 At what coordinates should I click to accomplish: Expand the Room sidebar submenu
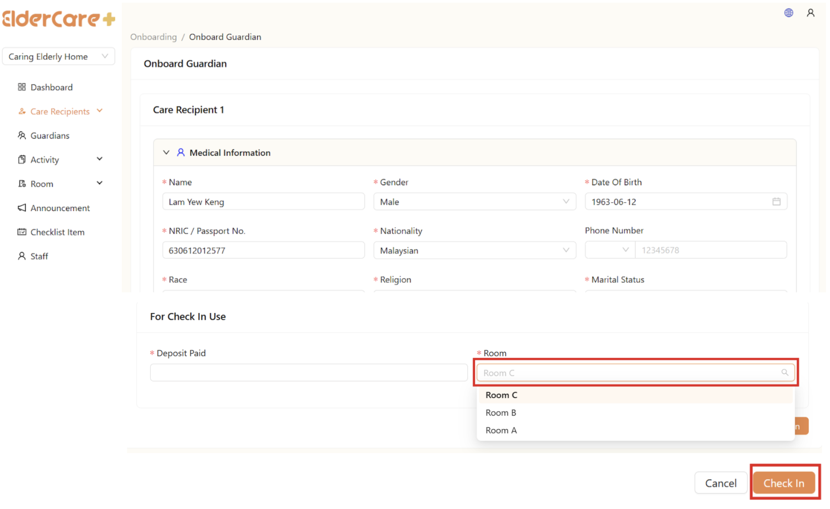[99, 183]
